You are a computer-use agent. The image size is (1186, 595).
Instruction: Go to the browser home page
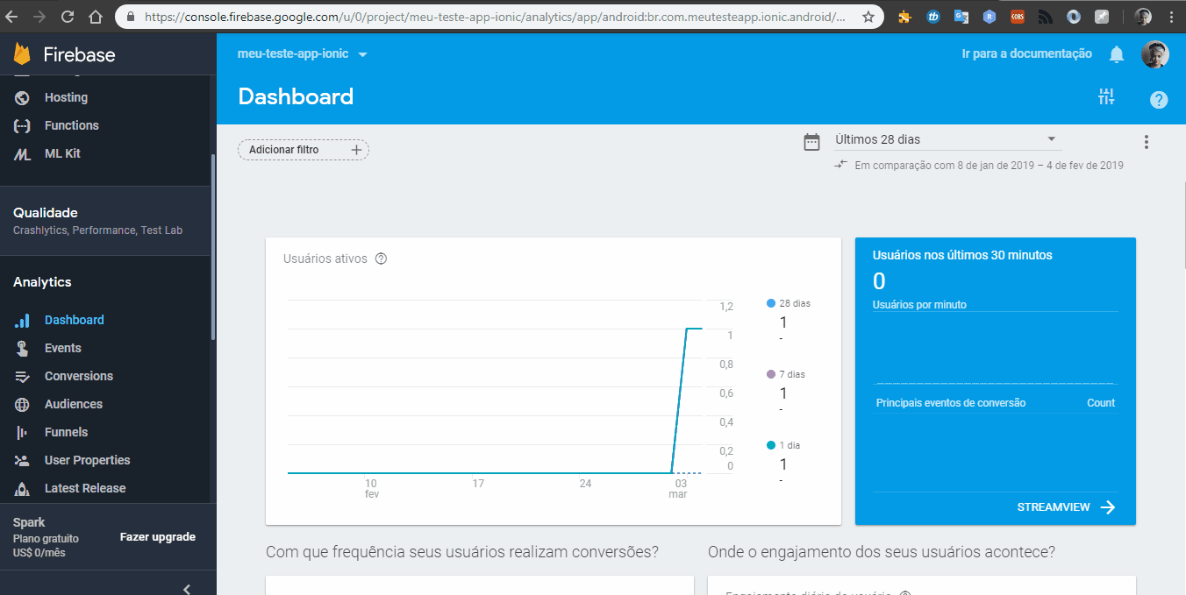point(96,17)
